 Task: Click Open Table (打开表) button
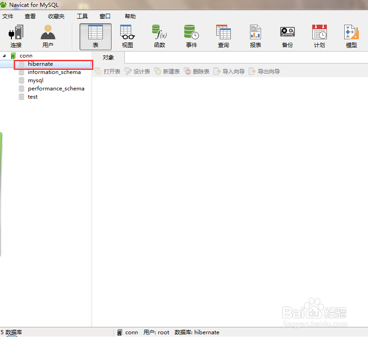point(107,72)
